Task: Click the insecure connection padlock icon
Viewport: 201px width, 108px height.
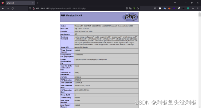Action: pyautogui.click(x=34, y=8)
